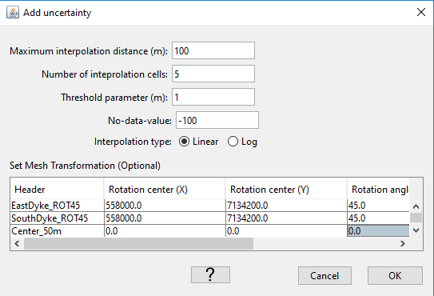Select EastDyke_ROT45 rotation center X cell
Screen dimensions: 434x296
point(165,206)
